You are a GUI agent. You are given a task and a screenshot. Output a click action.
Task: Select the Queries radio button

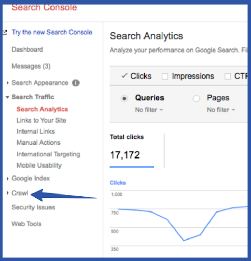pos(124,98)
